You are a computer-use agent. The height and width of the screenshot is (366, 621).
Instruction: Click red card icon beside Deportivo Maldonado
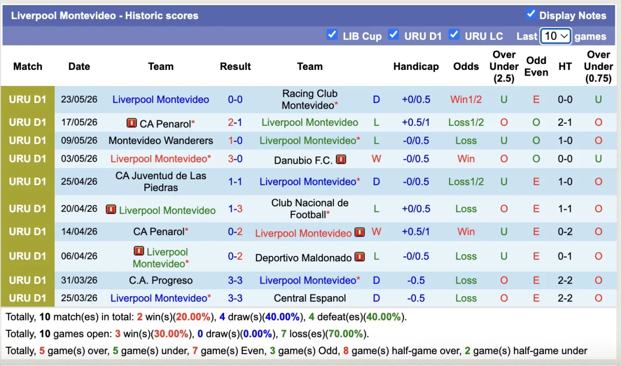360,257
